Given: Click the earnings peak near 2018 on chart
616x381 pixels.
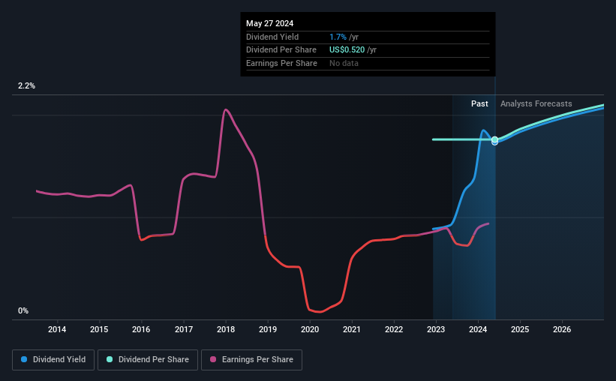Looking at the screenshot, I should (x=226, y=109).
